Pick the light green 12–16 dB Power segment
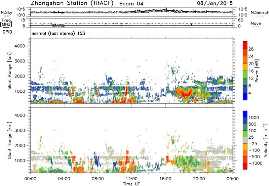This screenshot has width=269, height=186. click(245, 75)
